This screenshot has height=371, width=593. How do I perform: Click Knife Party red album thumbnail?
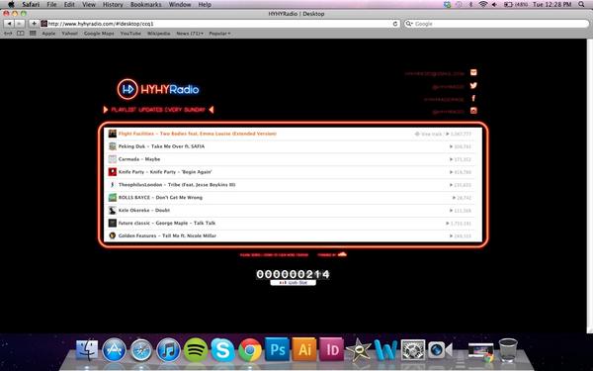(x=113, y=172)
